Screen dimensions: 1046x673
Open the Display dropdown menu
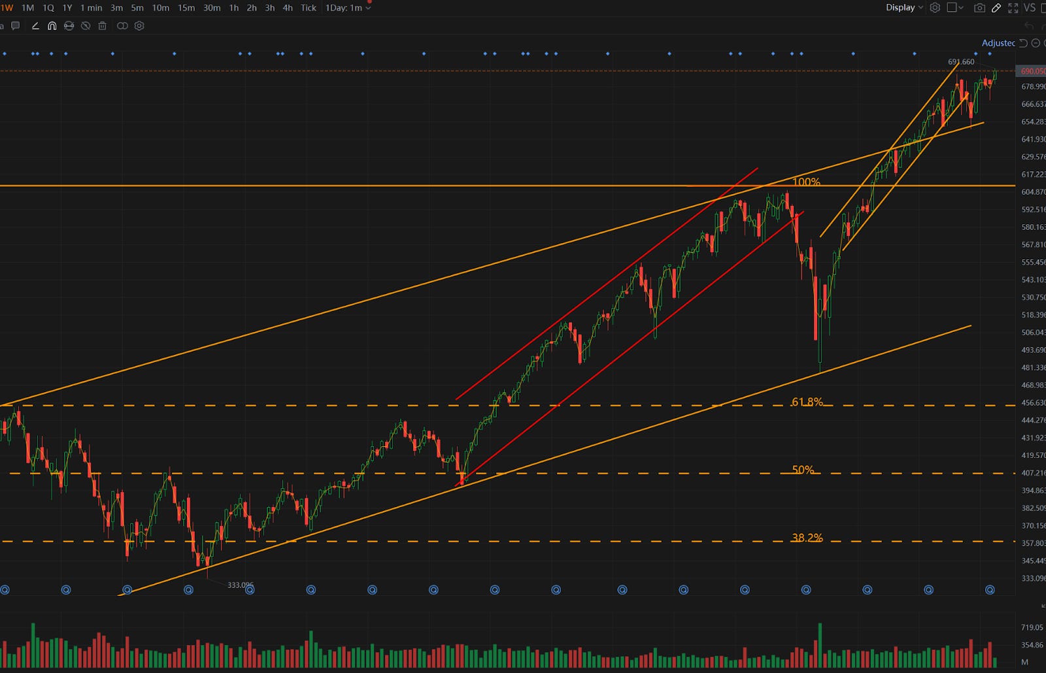point(903,8)
